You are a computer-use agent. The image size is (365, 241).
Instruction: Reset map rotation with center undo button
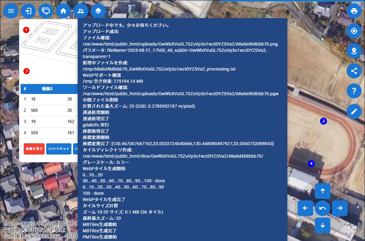322,208
